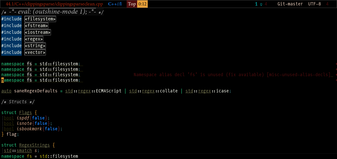
Task: Click the collate identifier
Action: [x=169, y=91]
